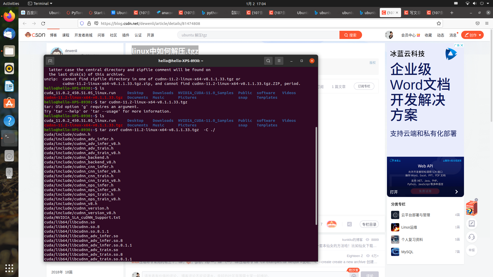Screen dimensions: 493x277
Task: Open the Activities overview
Action: (11, 4)
